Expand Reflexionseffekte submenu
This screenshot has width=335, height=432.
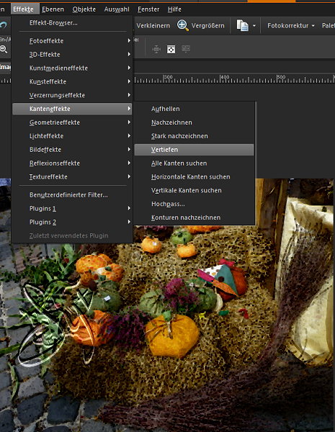click(x=72, y=163)
